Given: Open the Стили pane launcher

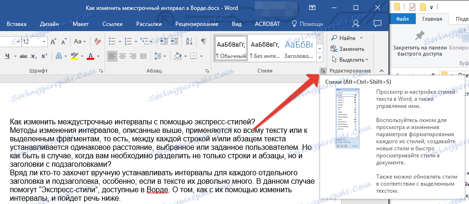Looking at the screenshot, I should pyautogui.click(x=323, y=71).
